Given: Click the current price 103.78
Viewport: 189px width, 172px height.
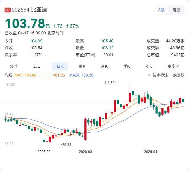Looking at the screenshot, I should point(25,23).
